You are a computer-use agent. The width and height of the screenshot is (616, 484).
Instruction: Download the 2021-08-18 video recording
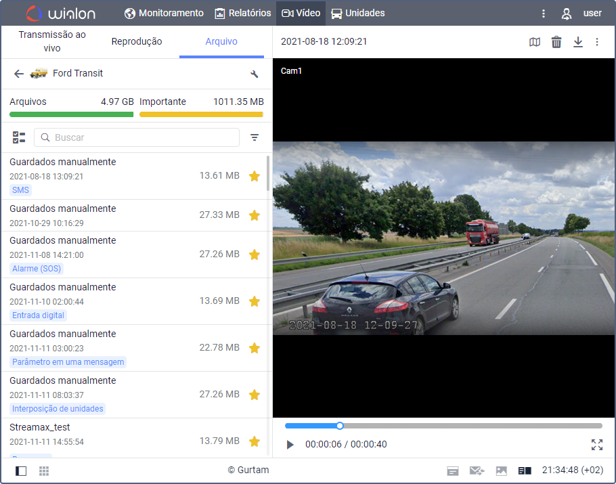pos(577,42)
